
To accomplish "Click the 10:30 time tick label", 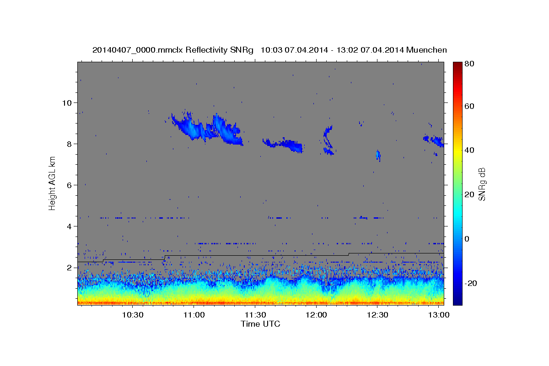I will click(x=133, y=315).
